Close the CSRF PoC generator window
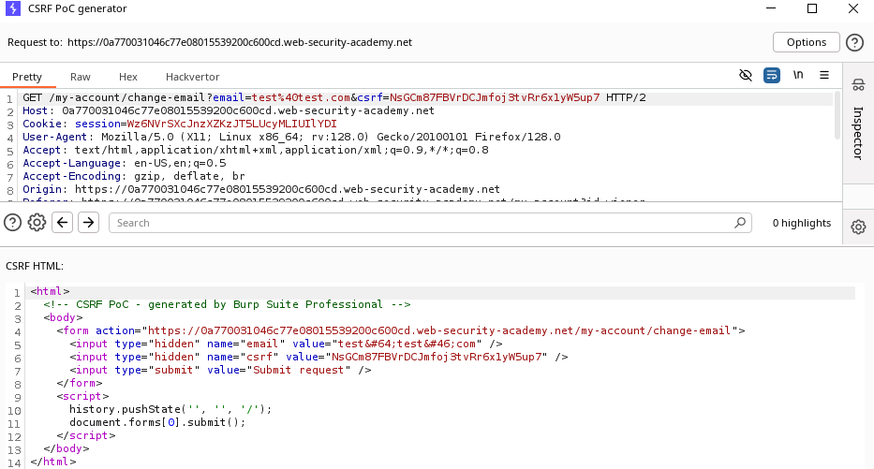 point(853,8)
